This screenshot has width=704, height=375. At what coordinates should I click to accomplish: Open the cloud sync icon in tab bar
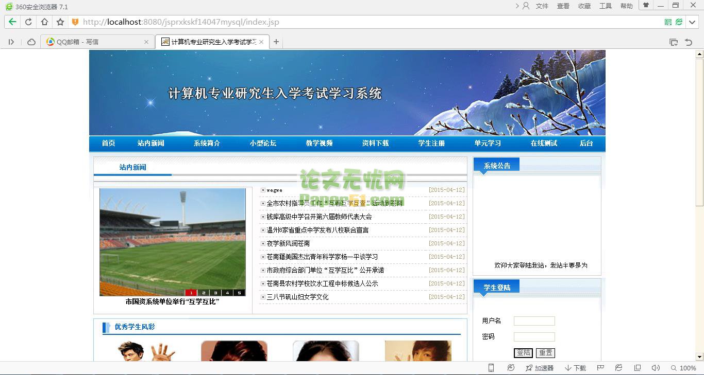coord(31,42)
